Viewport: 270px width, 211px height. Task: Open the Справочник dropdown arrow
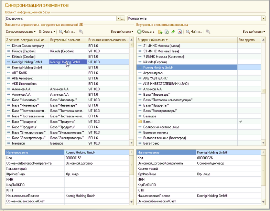coord(119,19)
